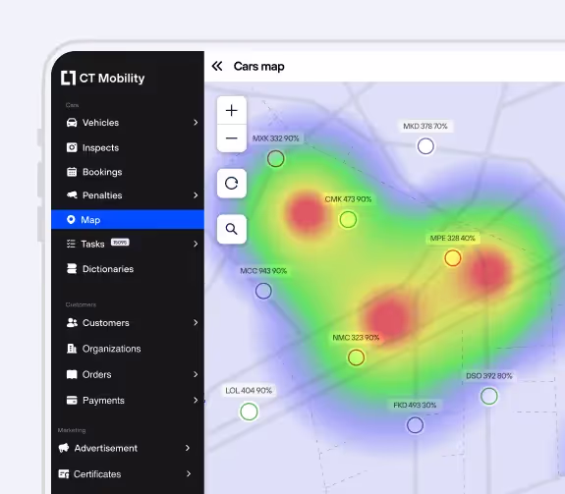Click the Inspects camera icon
The width and height of the screenshot is (565, 494).
click(x=72, y=147)
